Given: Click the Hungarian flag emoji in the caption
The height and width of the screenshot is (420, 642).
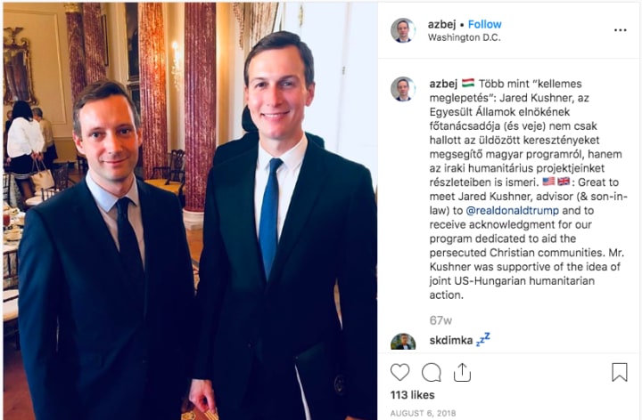Looking at the screenshot, I should tap(468, 83).
